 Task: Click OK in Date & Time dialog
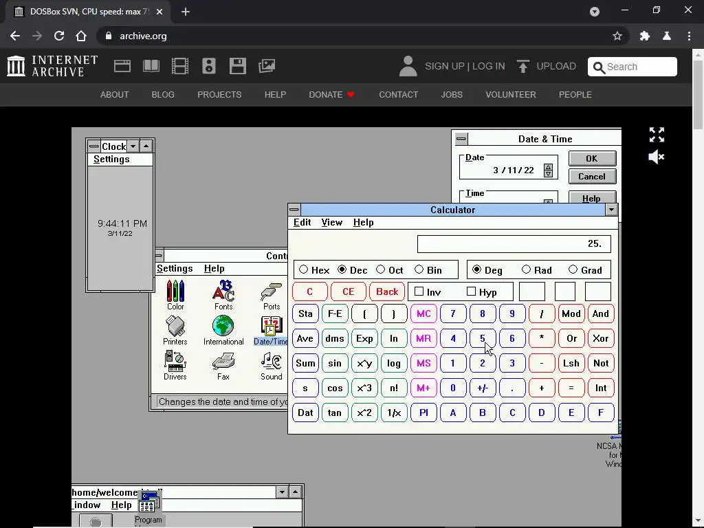point(592,159)
